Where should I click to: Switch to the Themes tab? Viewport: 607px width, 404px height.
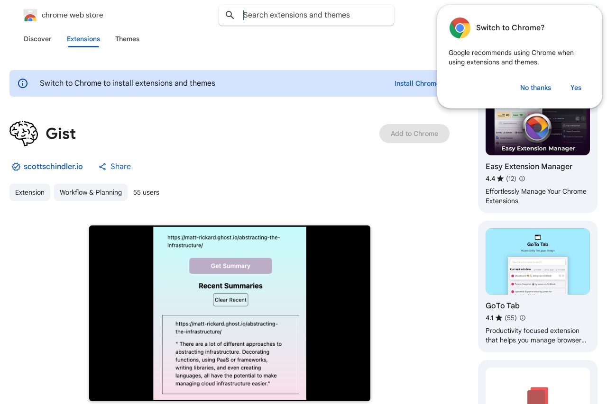coord(127,39)
